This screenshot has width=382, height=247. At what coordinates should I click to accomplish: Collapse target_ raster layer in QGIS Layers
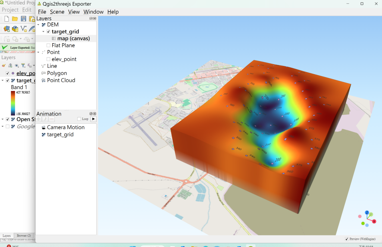[3, 80]
